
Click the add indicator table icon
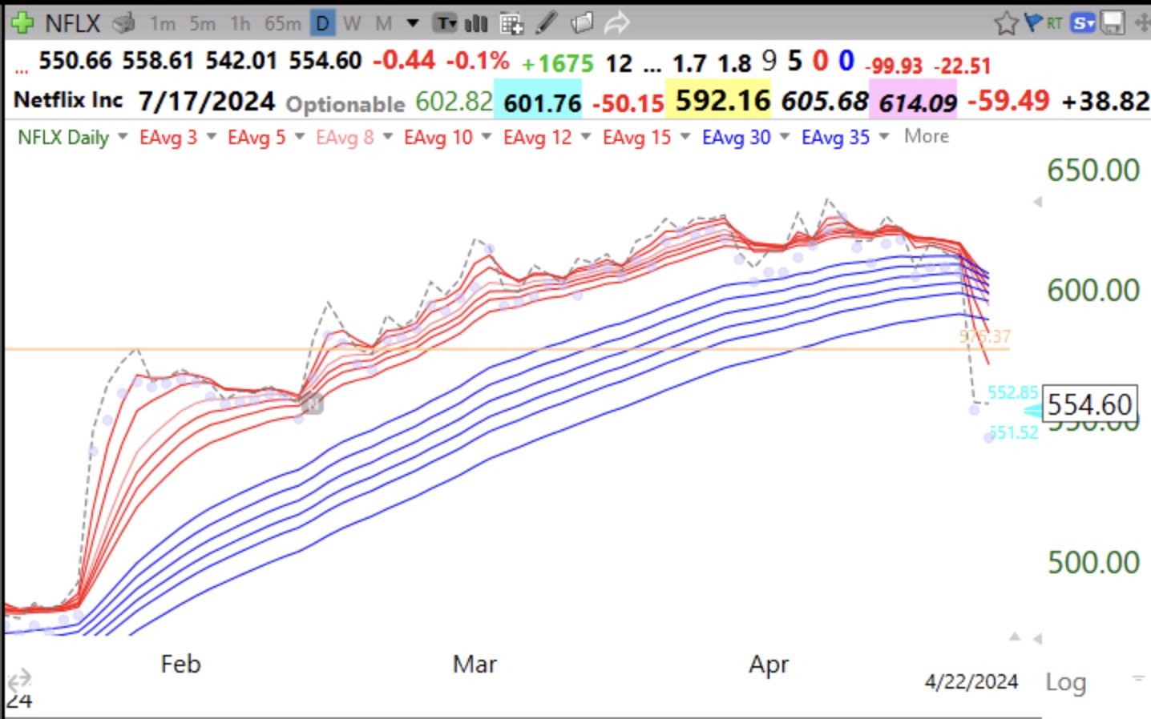[x=511, y=24]
